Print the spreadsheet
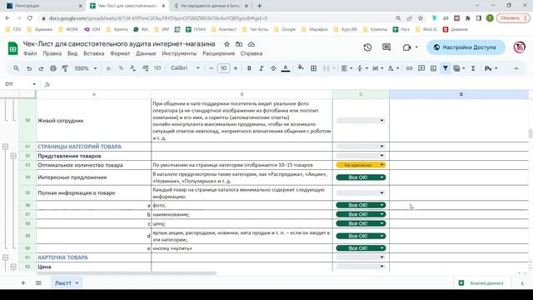 53,68
